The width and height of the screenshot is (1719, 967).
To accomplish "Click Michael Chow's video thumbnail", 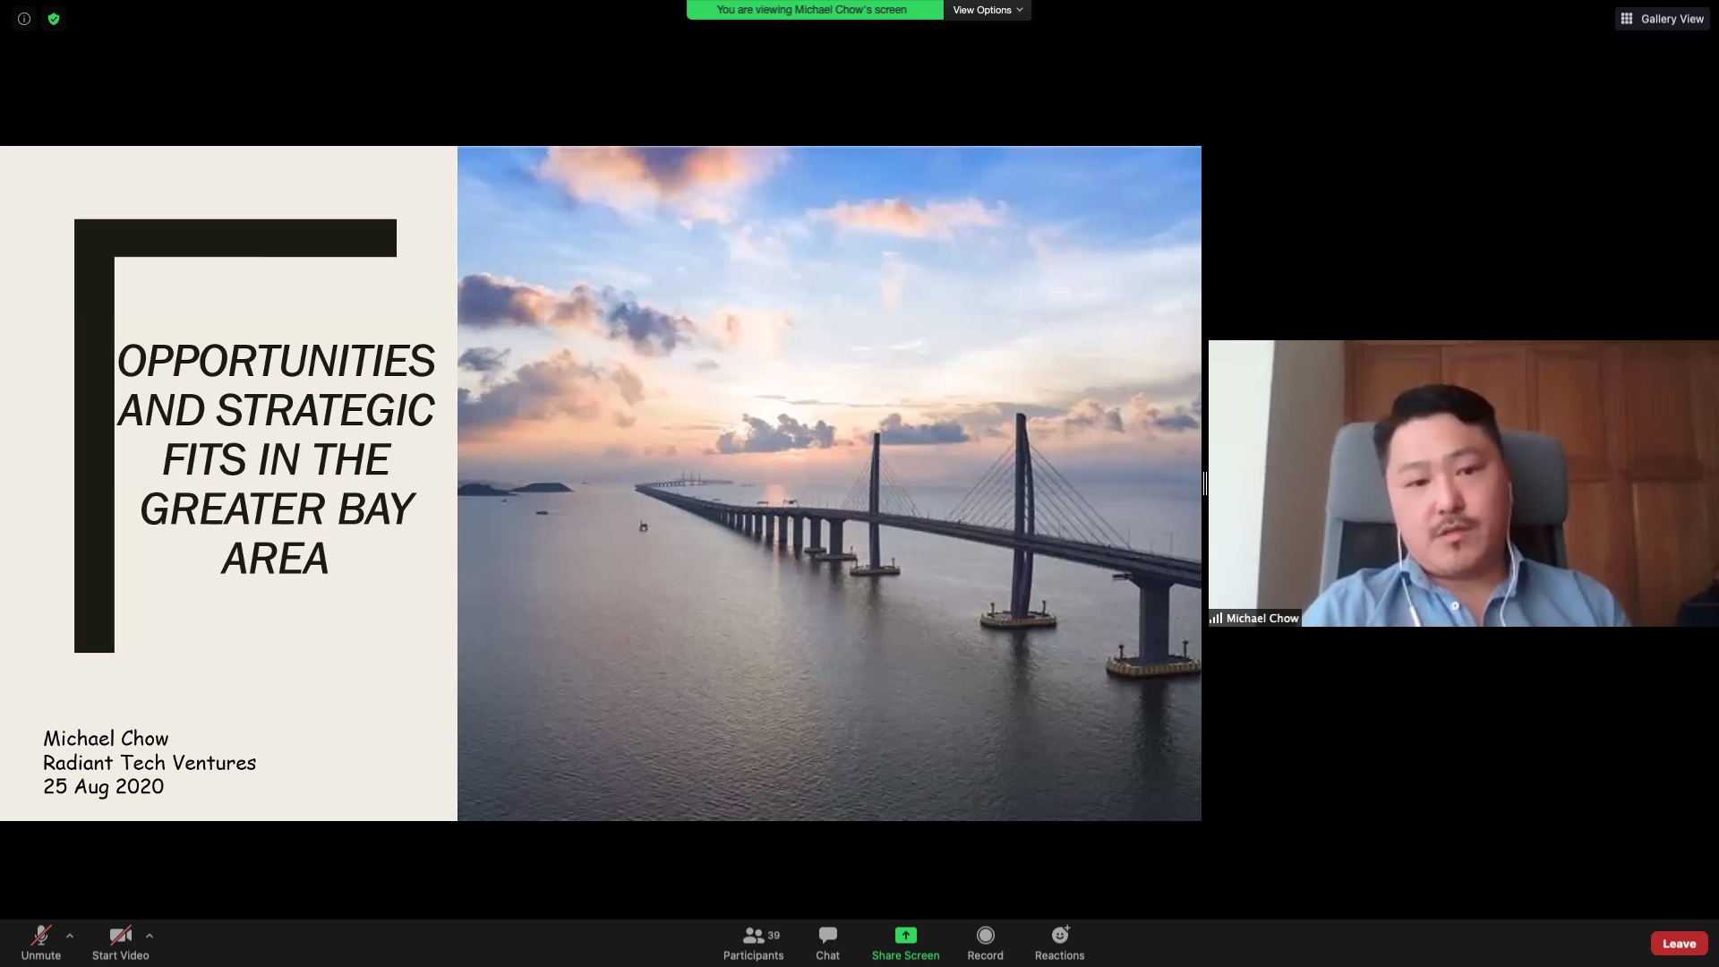I will pyautogui.click(x=1463, y=483).
